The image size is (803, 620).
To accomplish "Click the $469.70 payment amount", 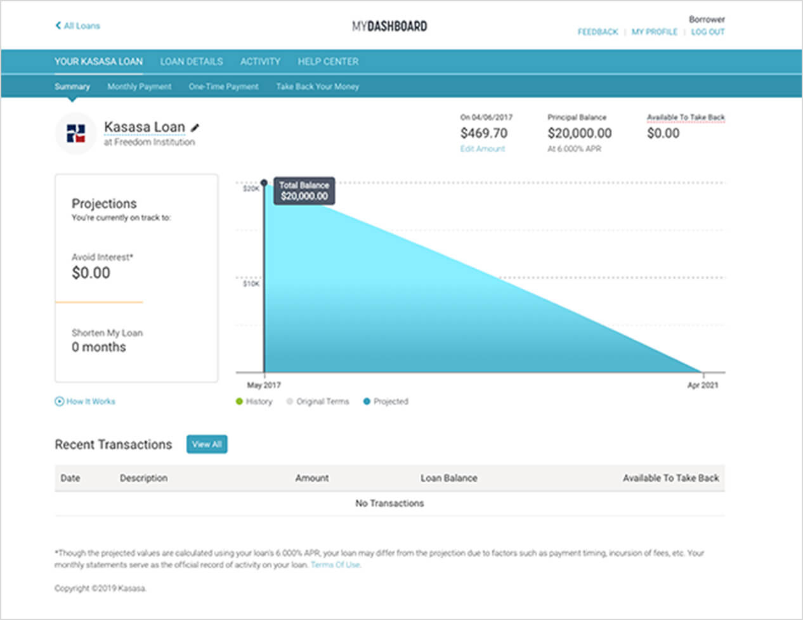I will coord(484,133).
